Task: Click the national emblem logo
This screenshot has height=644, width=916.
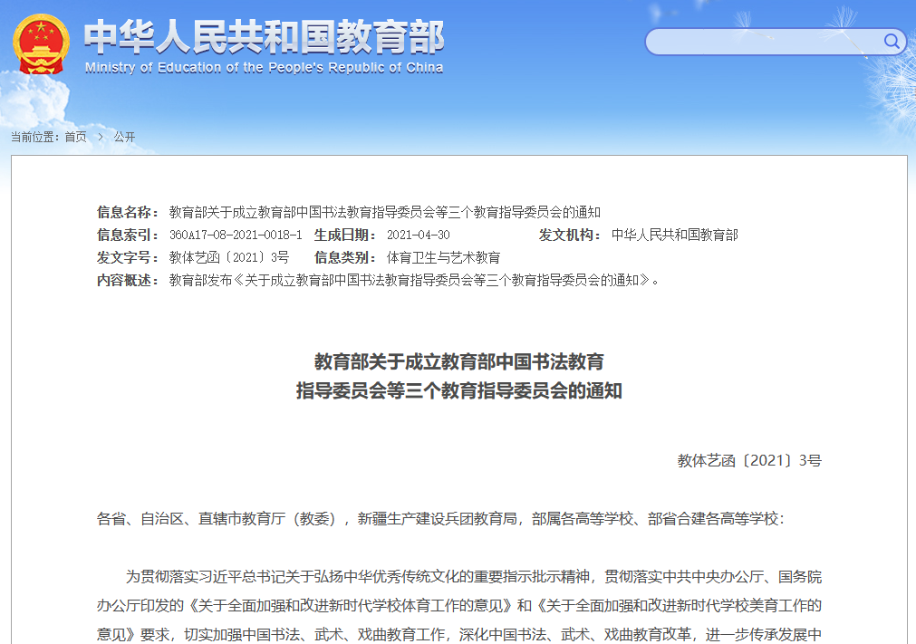Action: pyautogui.click(x=41, y=44)
